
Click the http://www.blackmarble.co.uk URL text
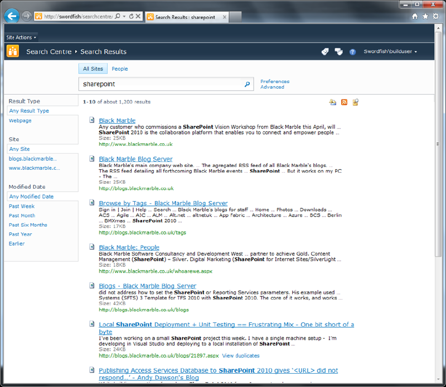(135, 144)
